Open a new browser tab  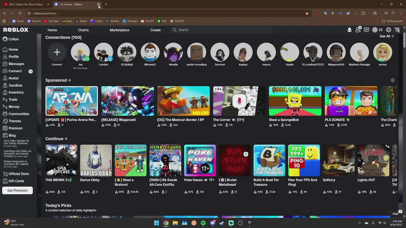(106, 4)
